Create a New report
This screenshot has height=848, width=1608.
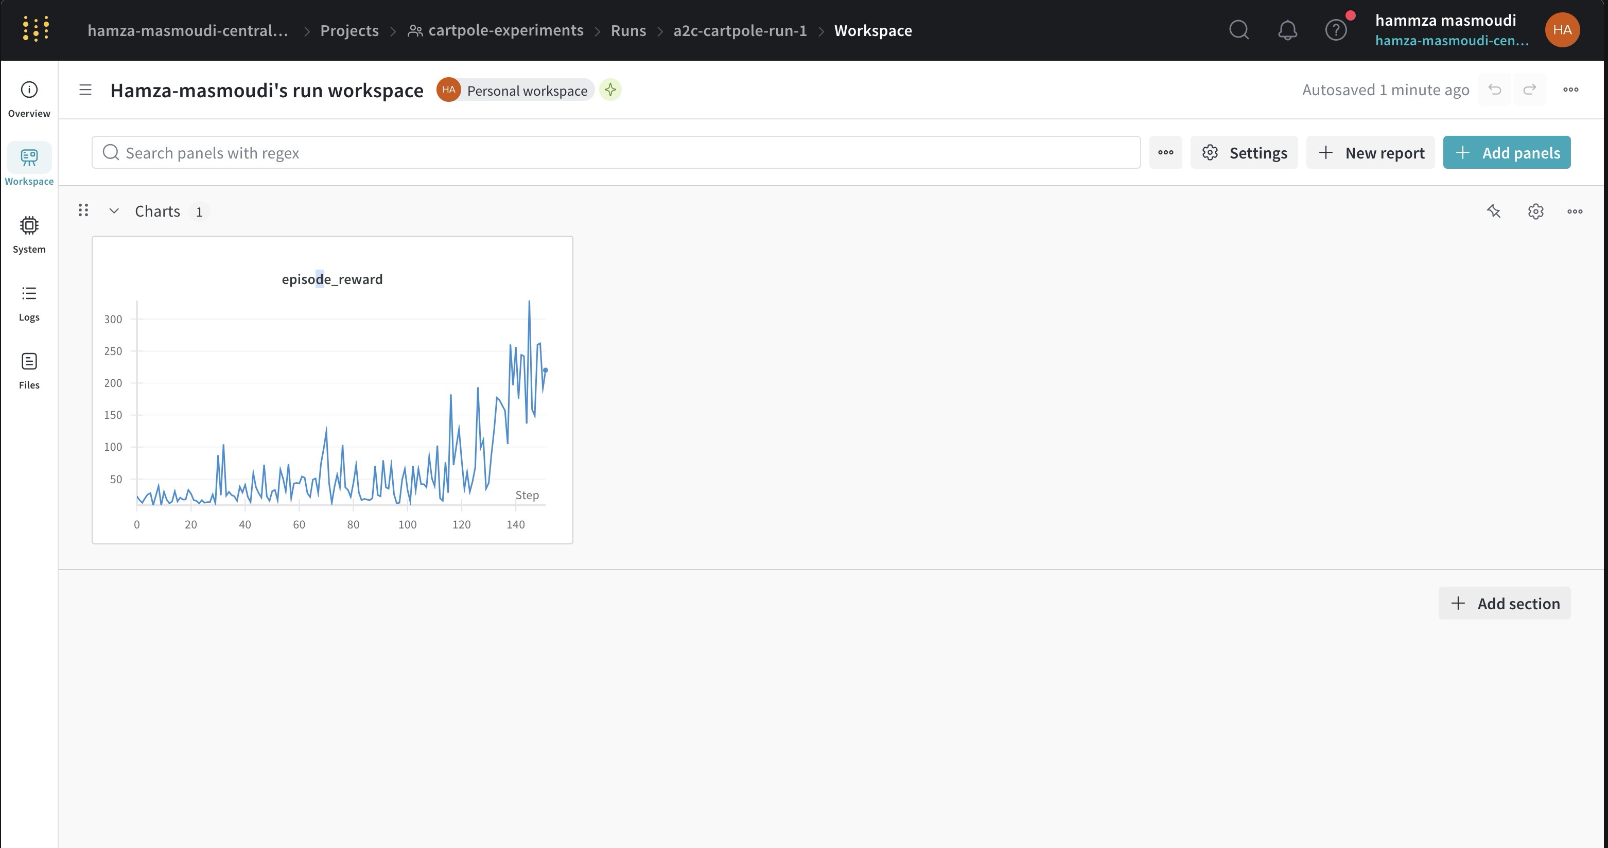1370,152
